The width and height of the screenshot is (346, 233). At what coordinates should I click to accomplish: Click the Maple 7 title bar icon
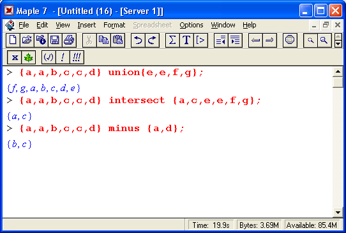[9, 10]
